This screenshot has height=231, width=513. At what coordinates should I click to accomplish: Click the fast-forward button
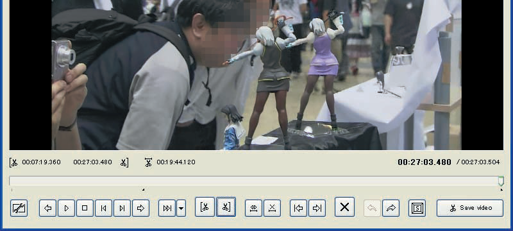point(167,208)
